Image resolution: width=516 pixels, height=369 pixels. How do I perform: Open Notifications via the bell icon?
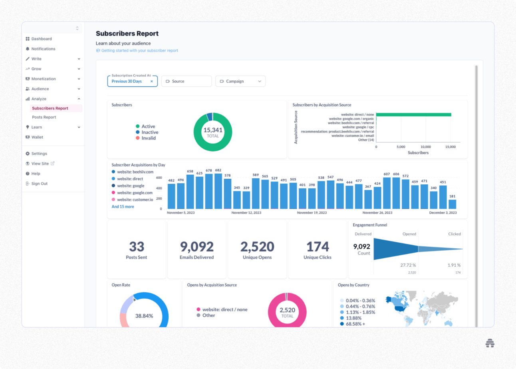[x=27, y=49]
